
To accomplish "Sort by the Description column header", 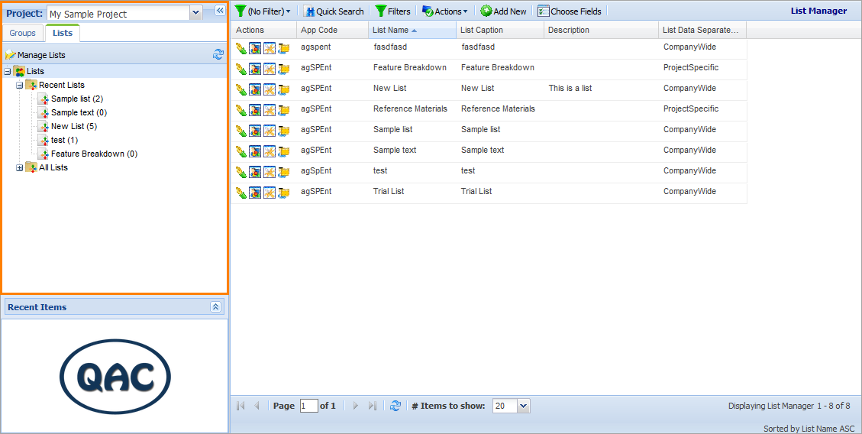I will pos(602,31).
